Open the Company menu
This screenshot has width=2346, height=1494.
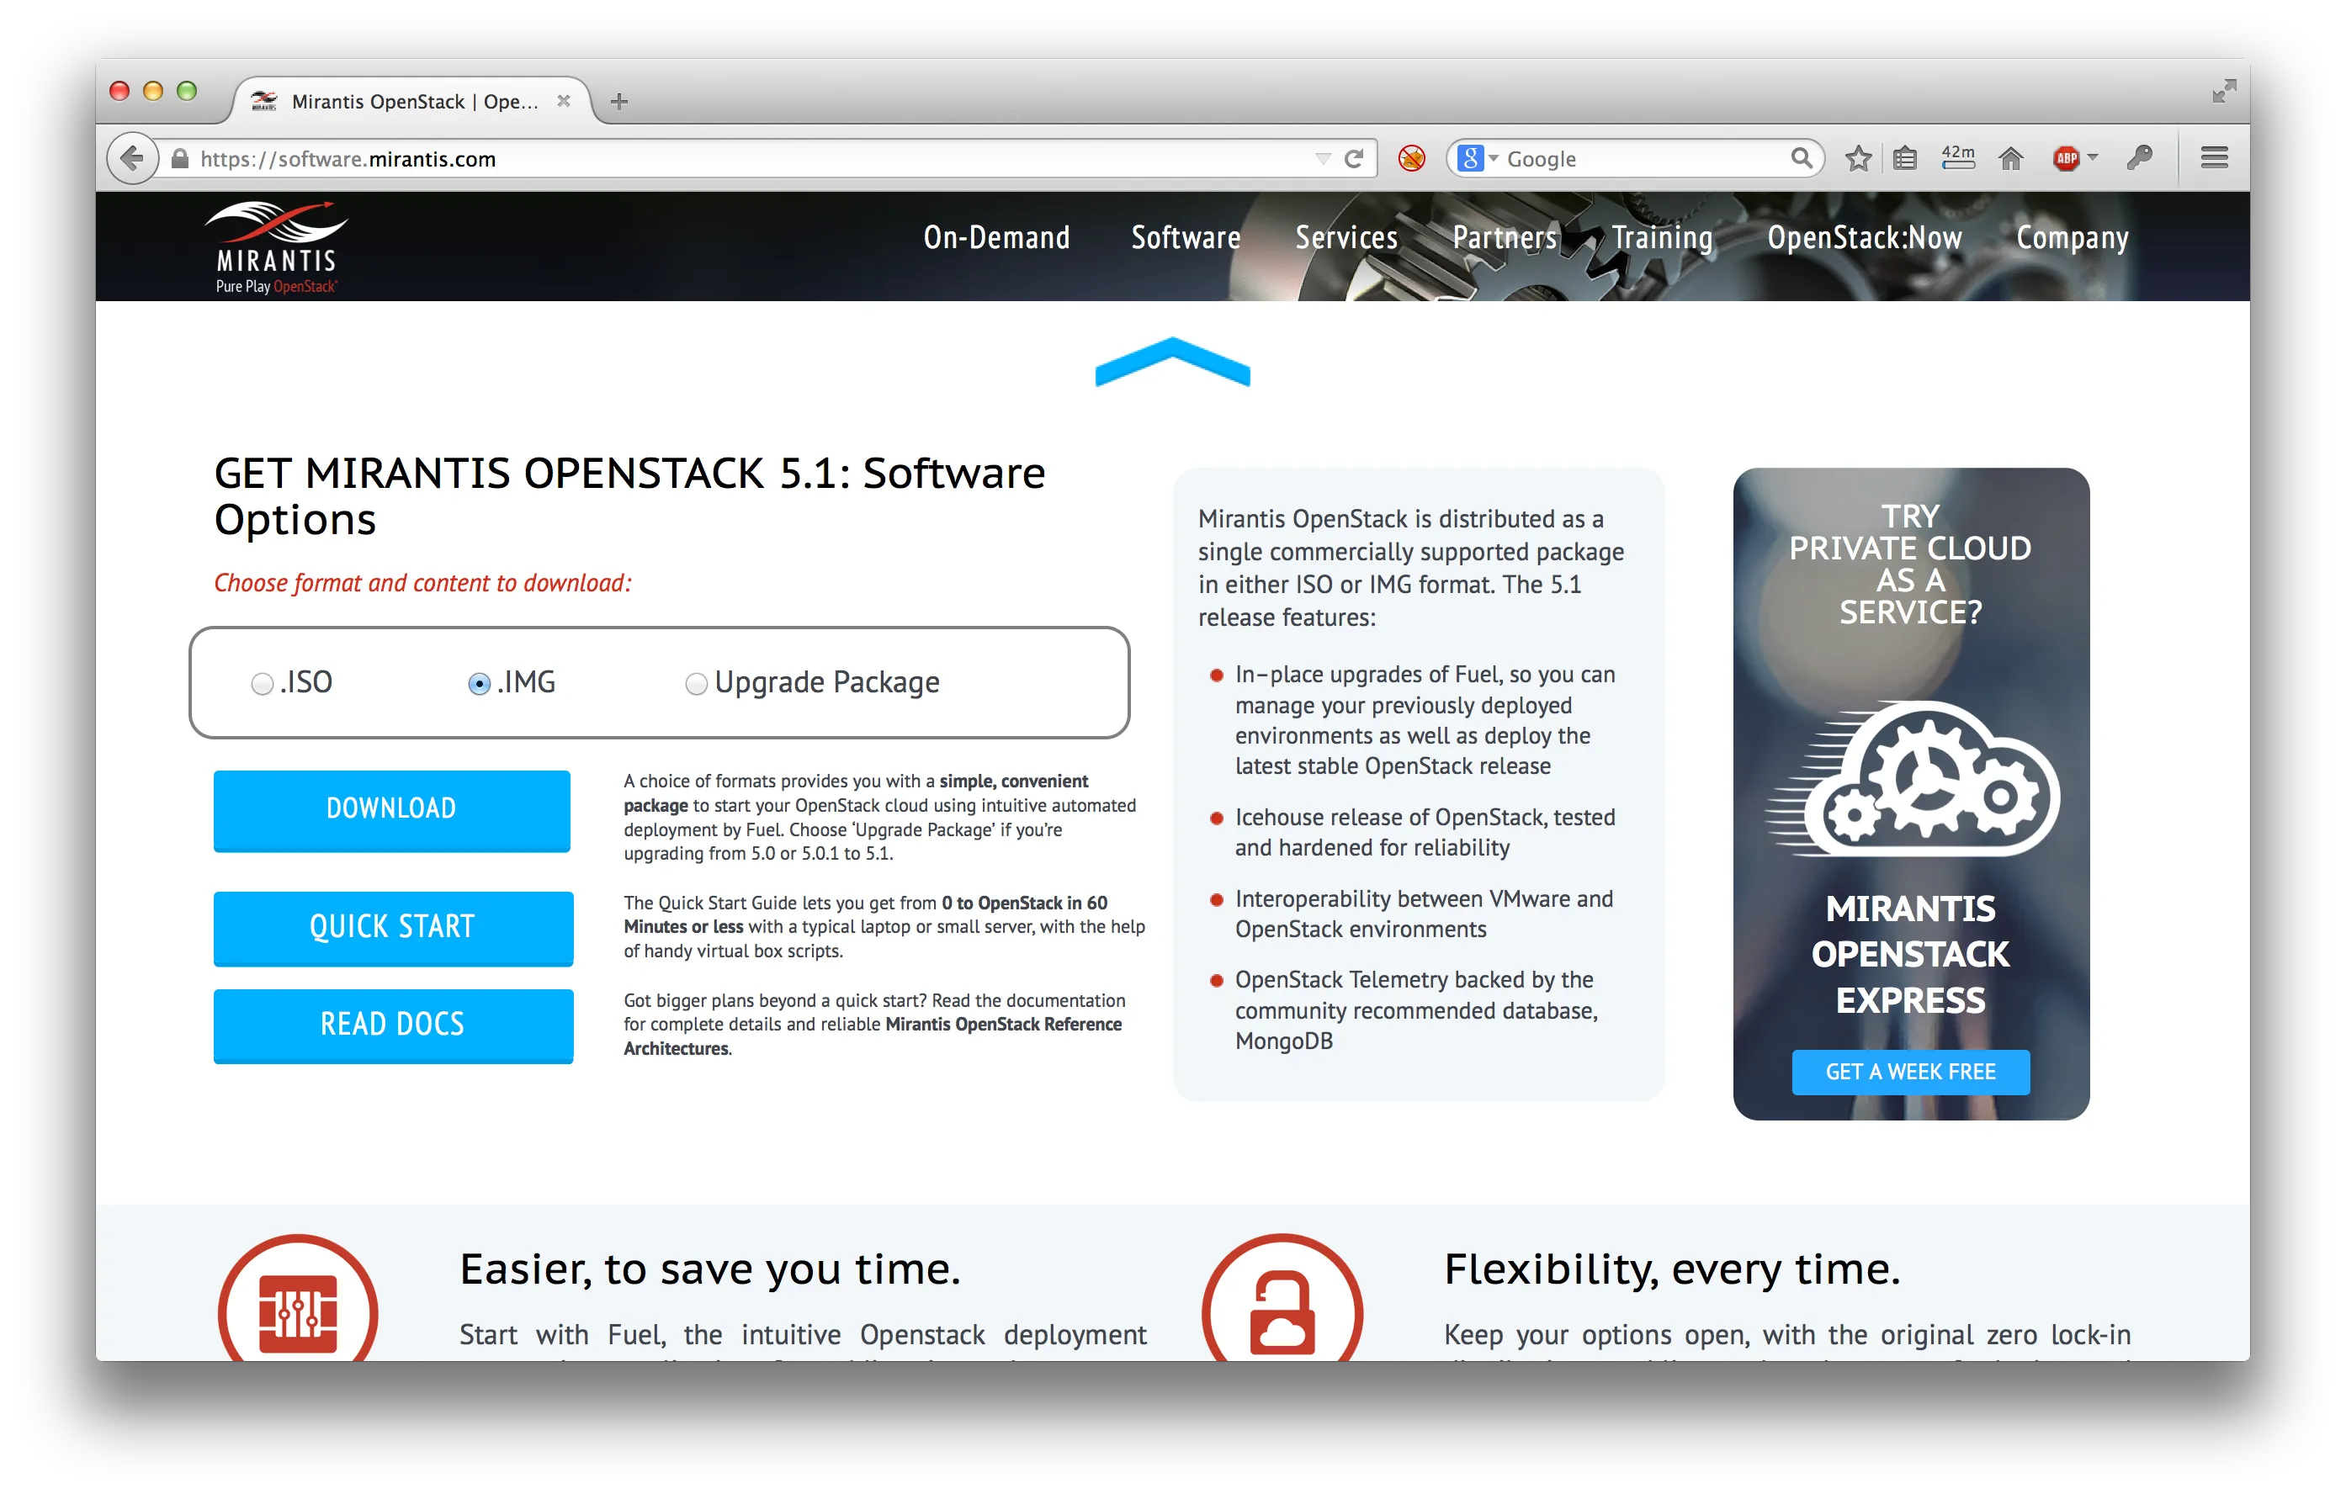click(2071, 237)
